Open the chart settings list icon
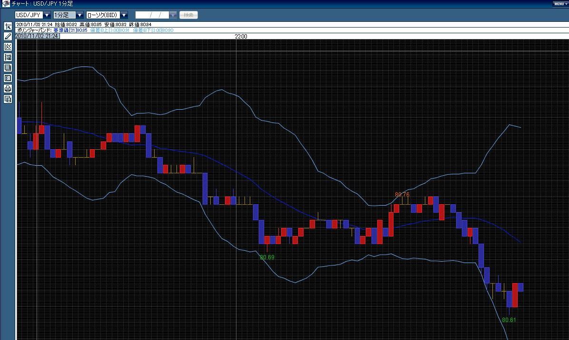 [x=8, y=78]
